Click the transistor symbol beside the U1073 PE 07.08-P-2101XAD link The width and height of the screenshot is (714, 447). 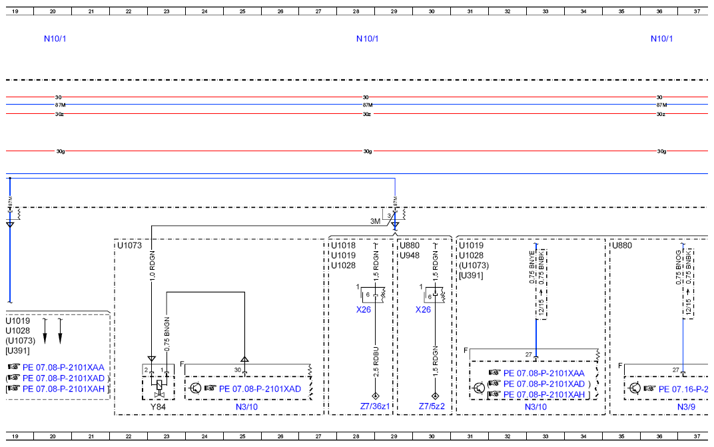(195, 388)
